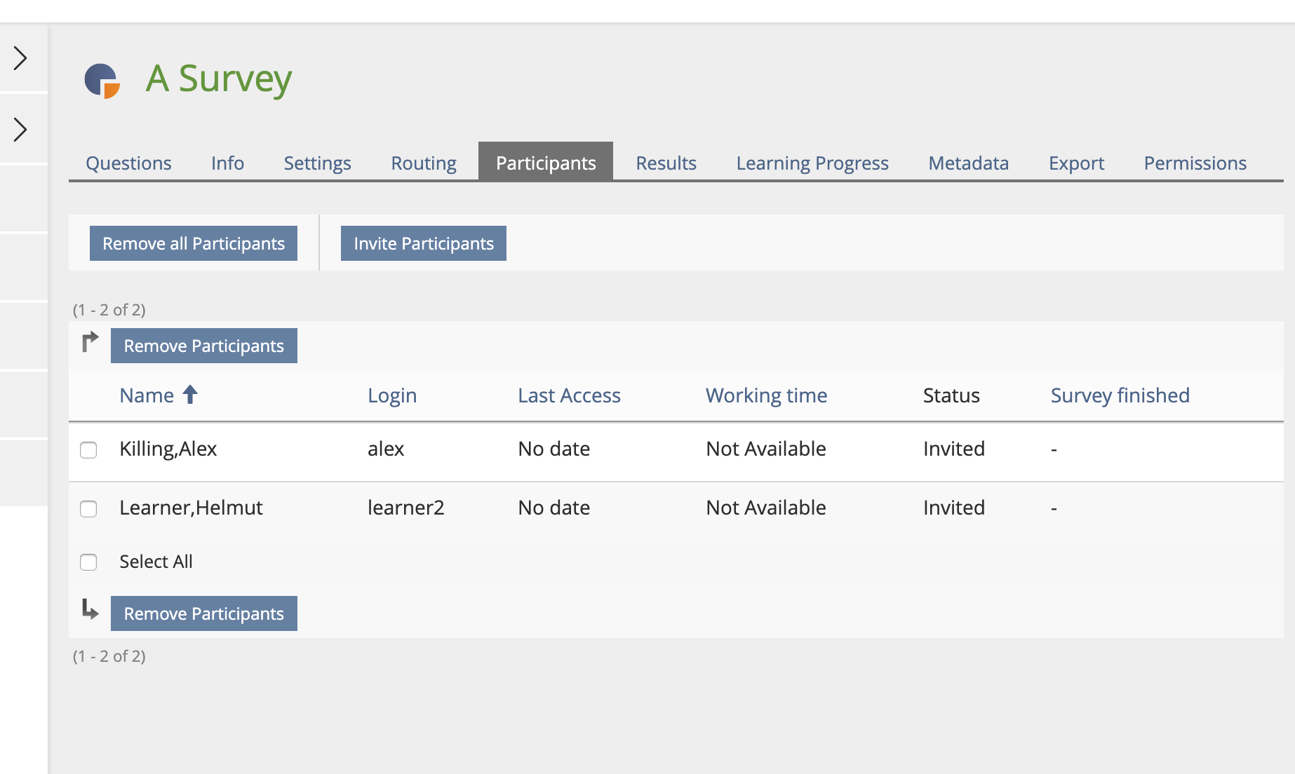Open the Results tab

pos(666,163)
